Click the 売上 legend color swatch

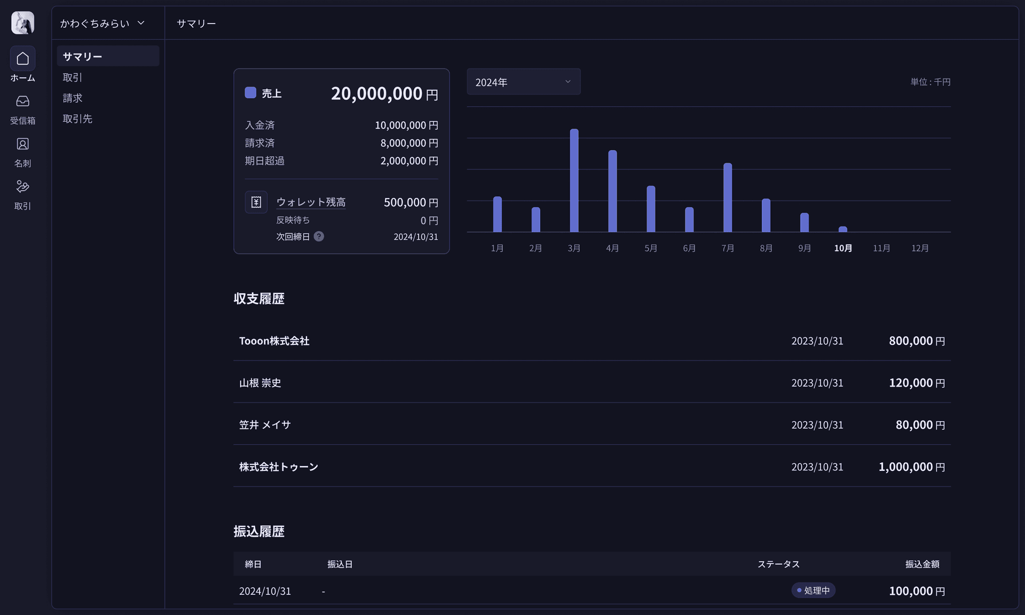tap(250, 93)
